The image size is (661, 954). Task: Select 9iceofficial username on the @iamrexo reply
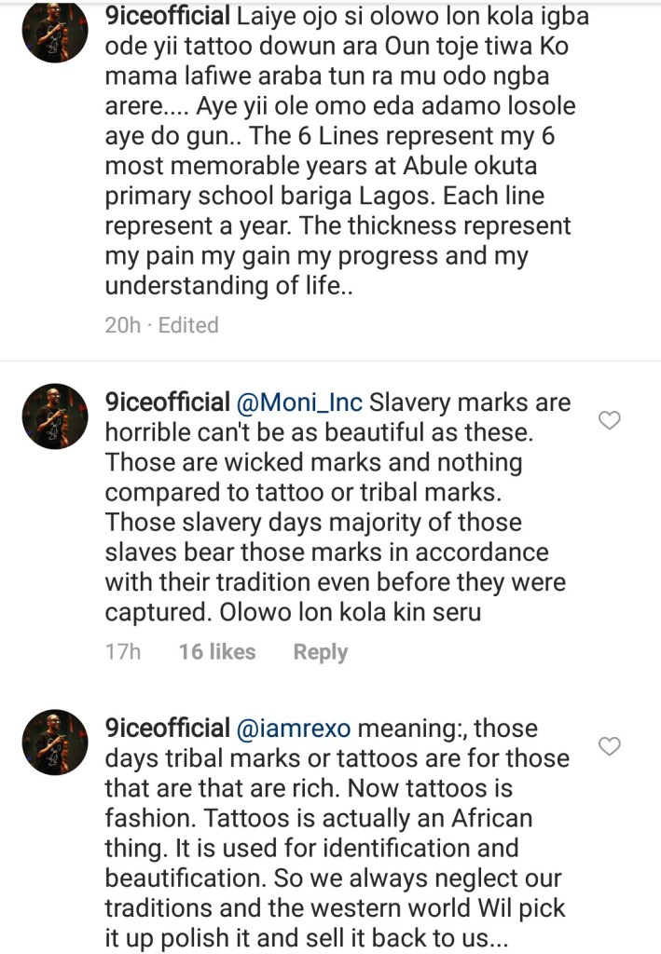pos(168,728)
